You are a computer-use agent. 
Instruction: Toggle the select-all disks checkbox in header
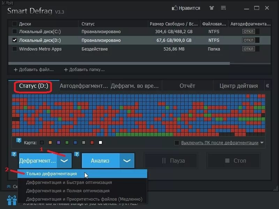(x=15, y=24)
